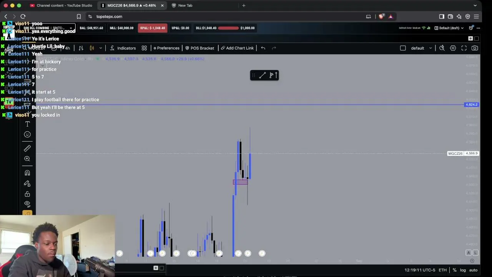
Task: Open Leo AI assistant
Action: (459, 17)
